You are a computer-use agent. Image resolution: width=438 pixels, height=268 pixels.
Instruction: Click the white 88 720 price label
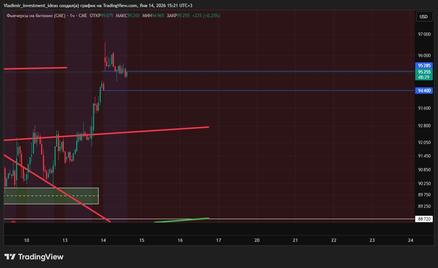(x=424, y=219)
